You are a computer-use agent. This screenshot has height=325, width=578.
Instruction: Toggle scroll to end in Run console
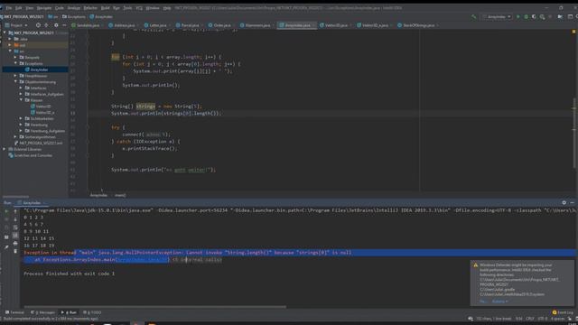point(15,235)
